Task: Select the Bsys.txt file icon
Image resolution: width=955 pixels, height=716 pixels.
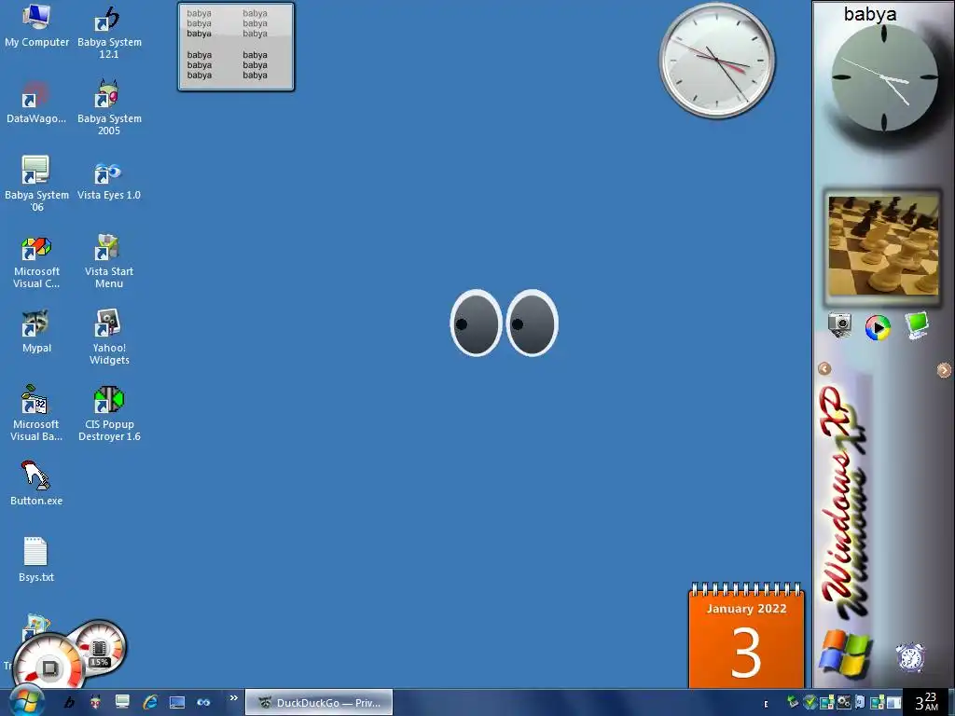Action: pyautogui.click(x=36, y=559)
